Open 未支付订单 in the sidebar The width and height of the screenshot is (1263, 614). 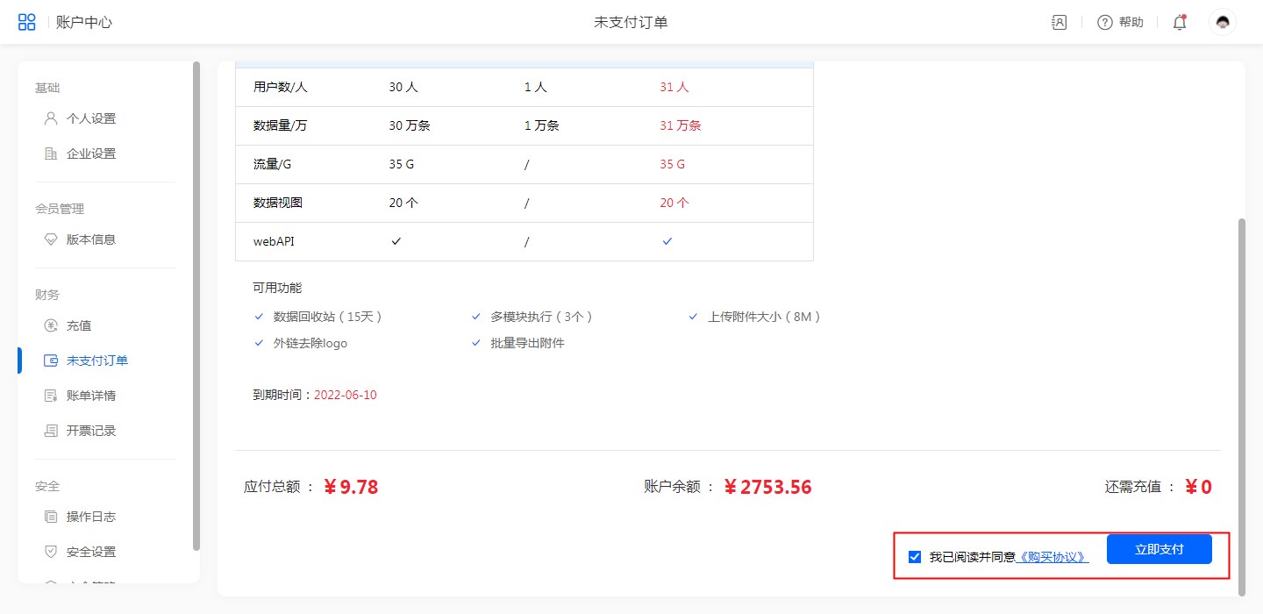click(x=96, y=361)
